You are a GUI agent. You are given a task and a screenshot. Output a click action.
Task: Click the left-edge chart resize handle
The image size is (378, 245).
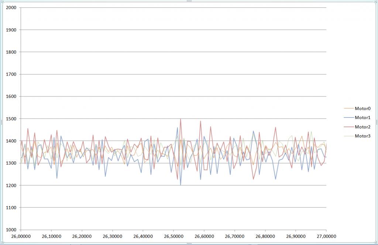[1, 122]
